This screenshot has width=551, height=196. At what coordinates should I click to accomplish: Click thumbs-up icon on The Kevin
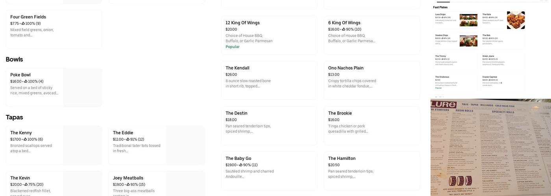[x=26, y=185]
